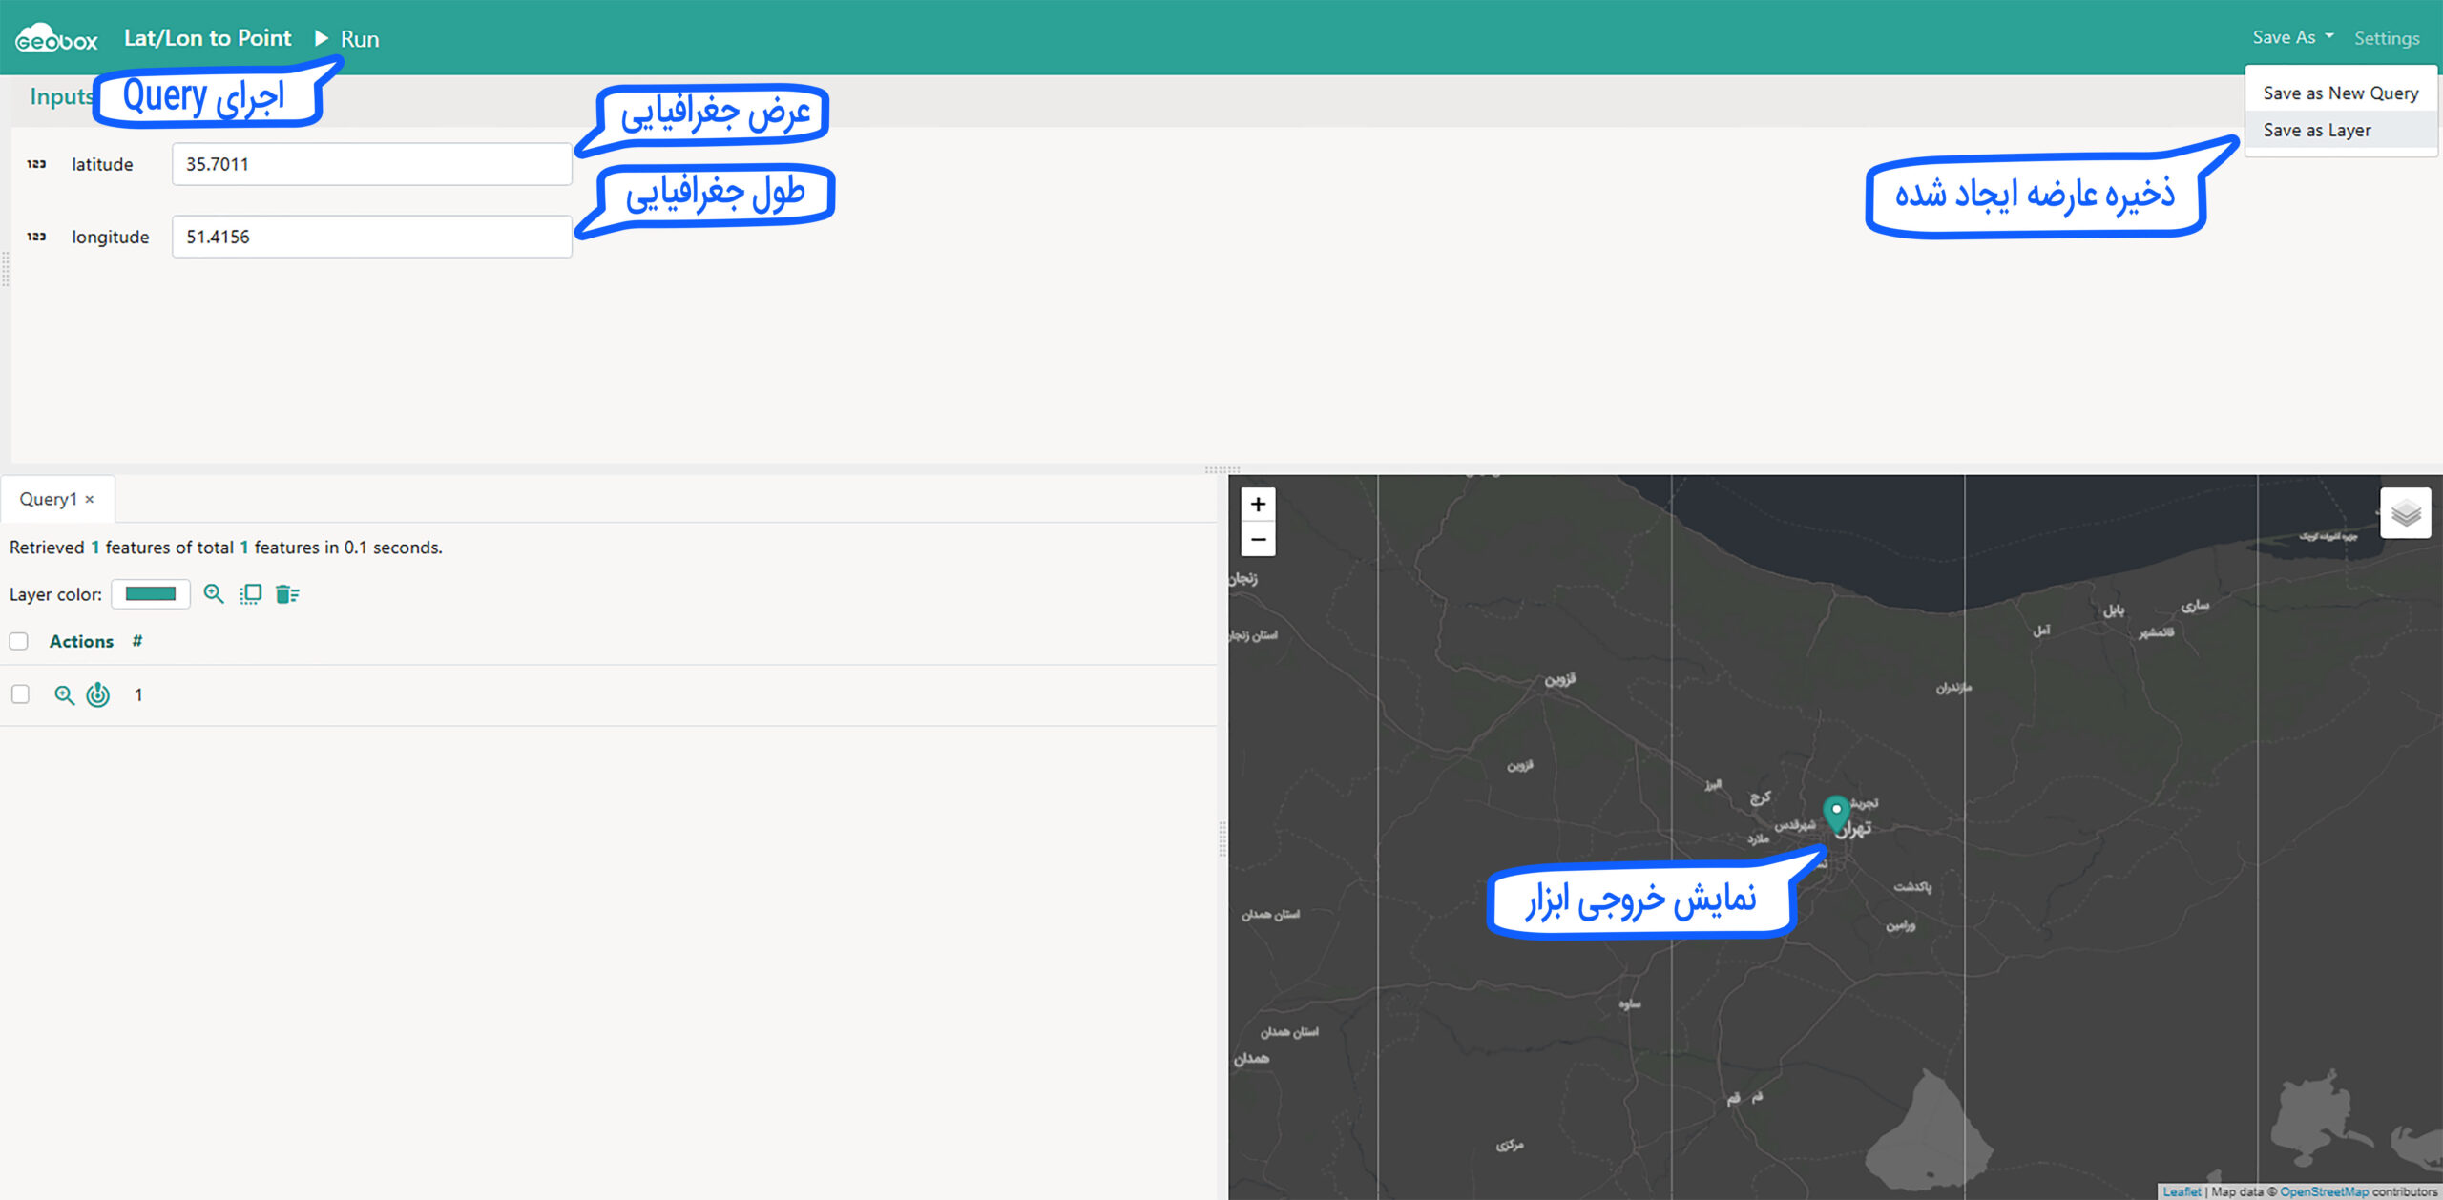The height and width of the screenshot is (1200, 2443).
Task: Choose Save as New Query
Action: [x=2340, y=93]
